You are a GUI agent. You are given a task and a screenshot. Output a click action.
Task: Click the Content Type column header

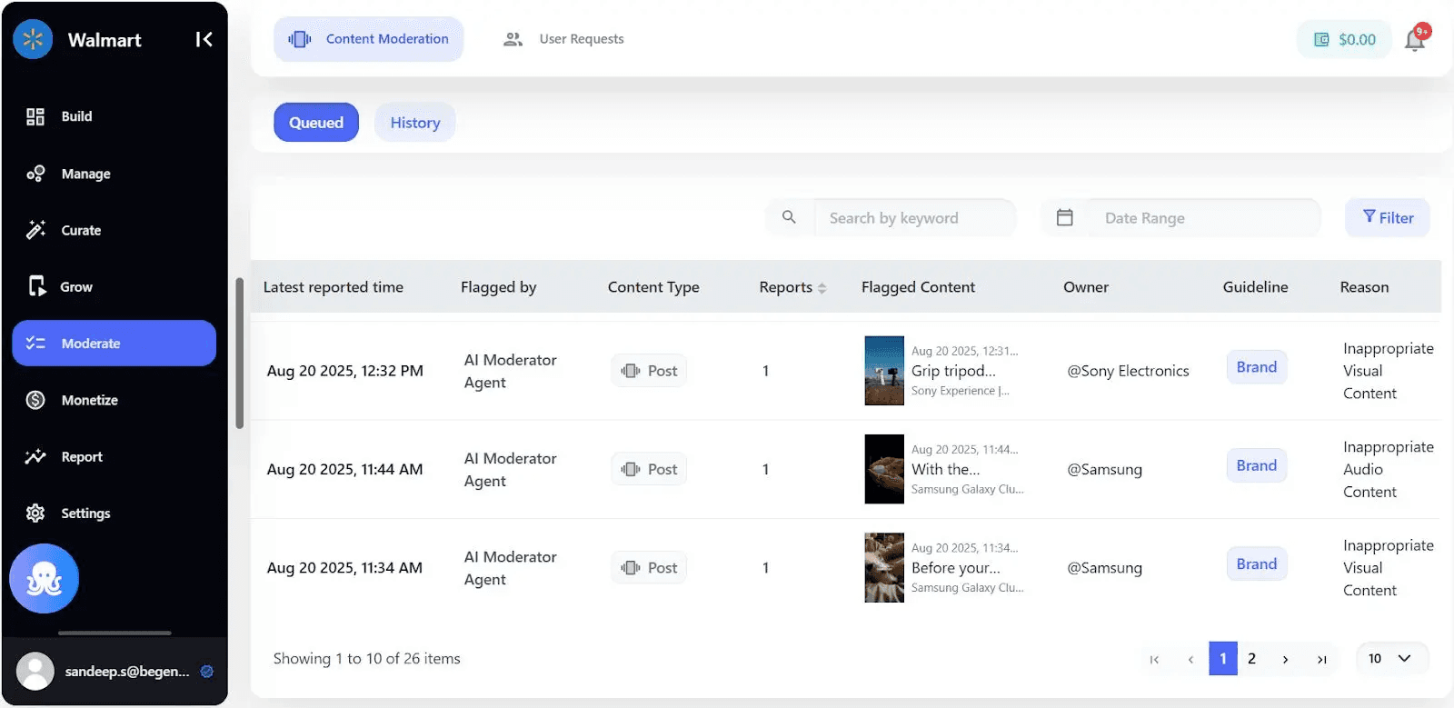(653, 287)
